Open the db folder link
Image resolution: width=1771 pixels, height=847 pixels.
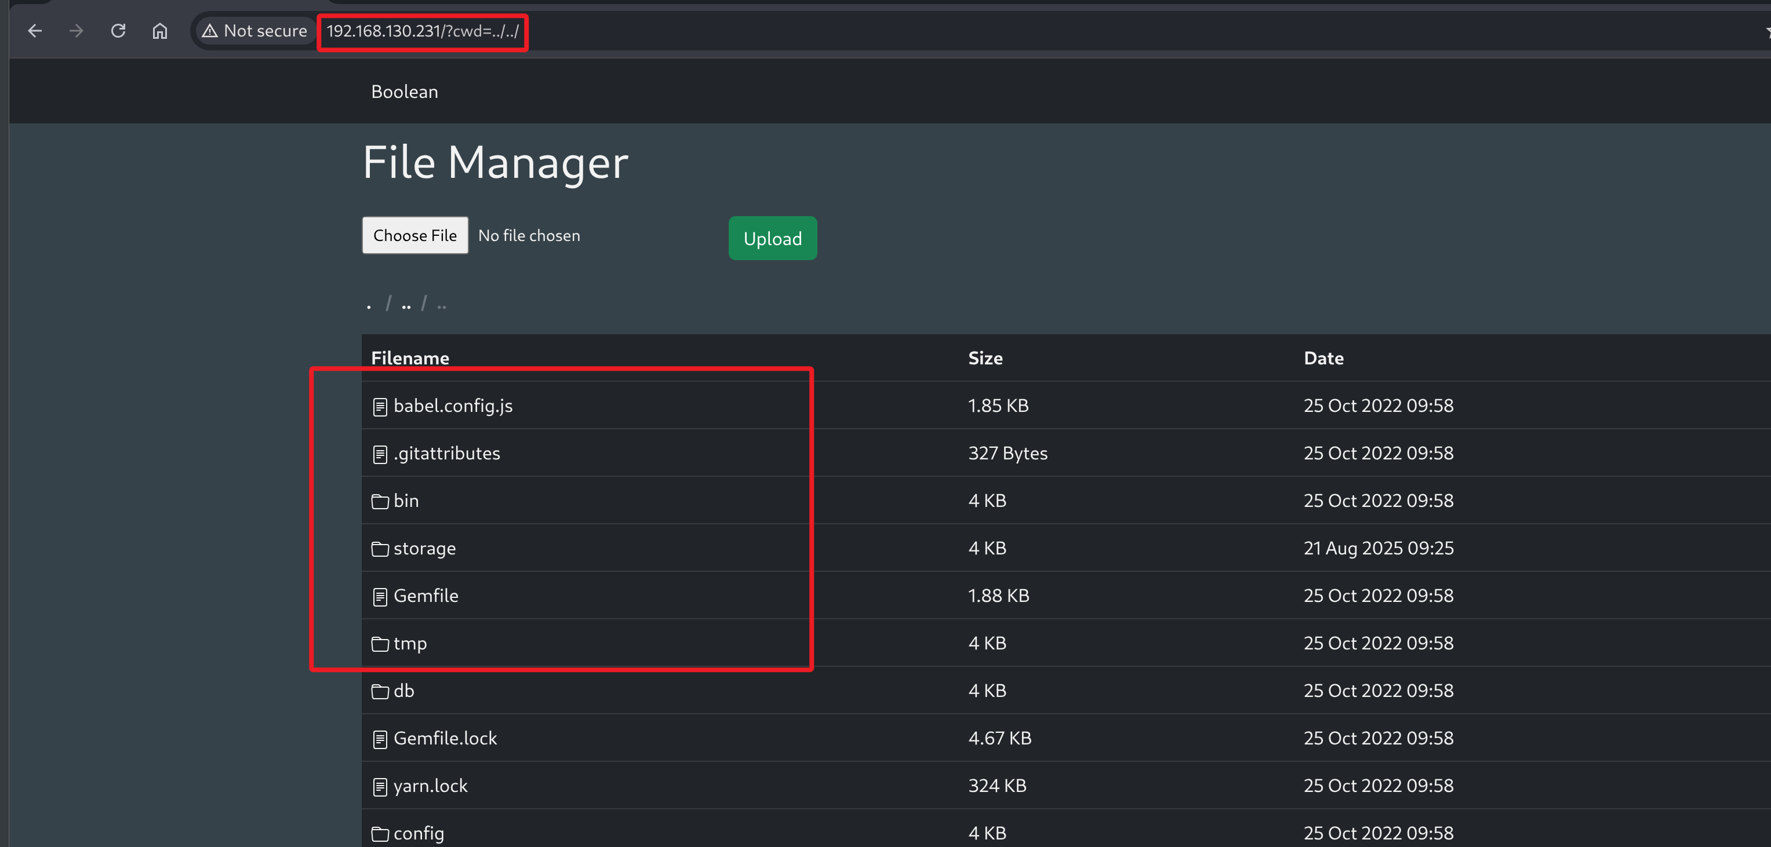click(403, 691)
